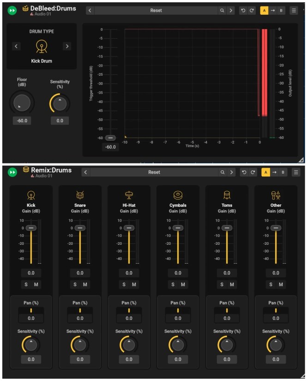Mute the Kick channel
Screen dimensions: 307x381
36,284
